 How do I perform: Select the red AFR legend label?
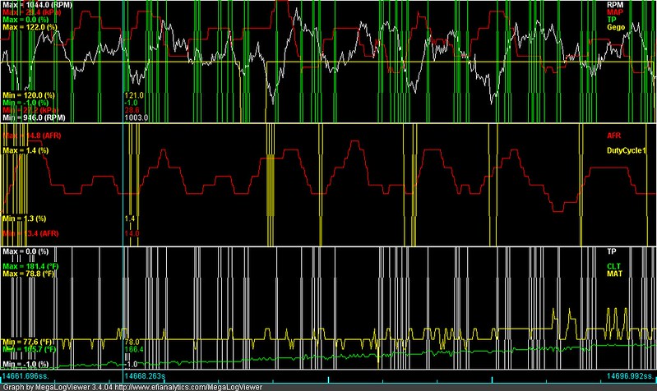click(614, 136)
